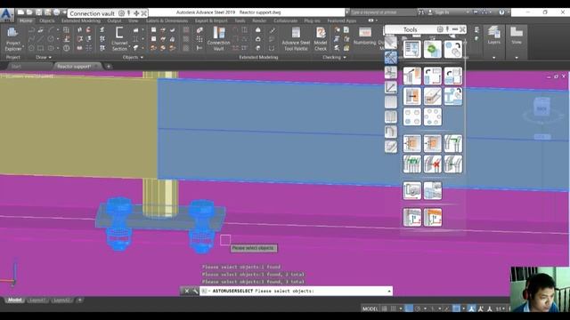Click MODEL button in status bar
This screenshot has width=570, height=320.
tap(370, 308)
